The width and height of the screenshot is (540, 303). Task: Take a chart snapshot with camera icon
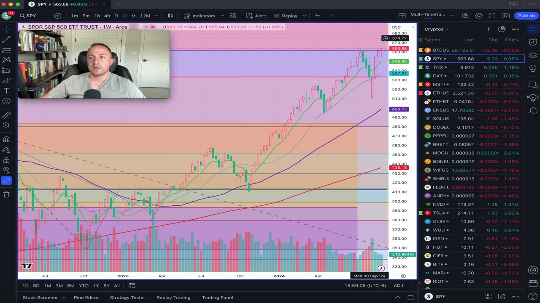pos(506,16)
